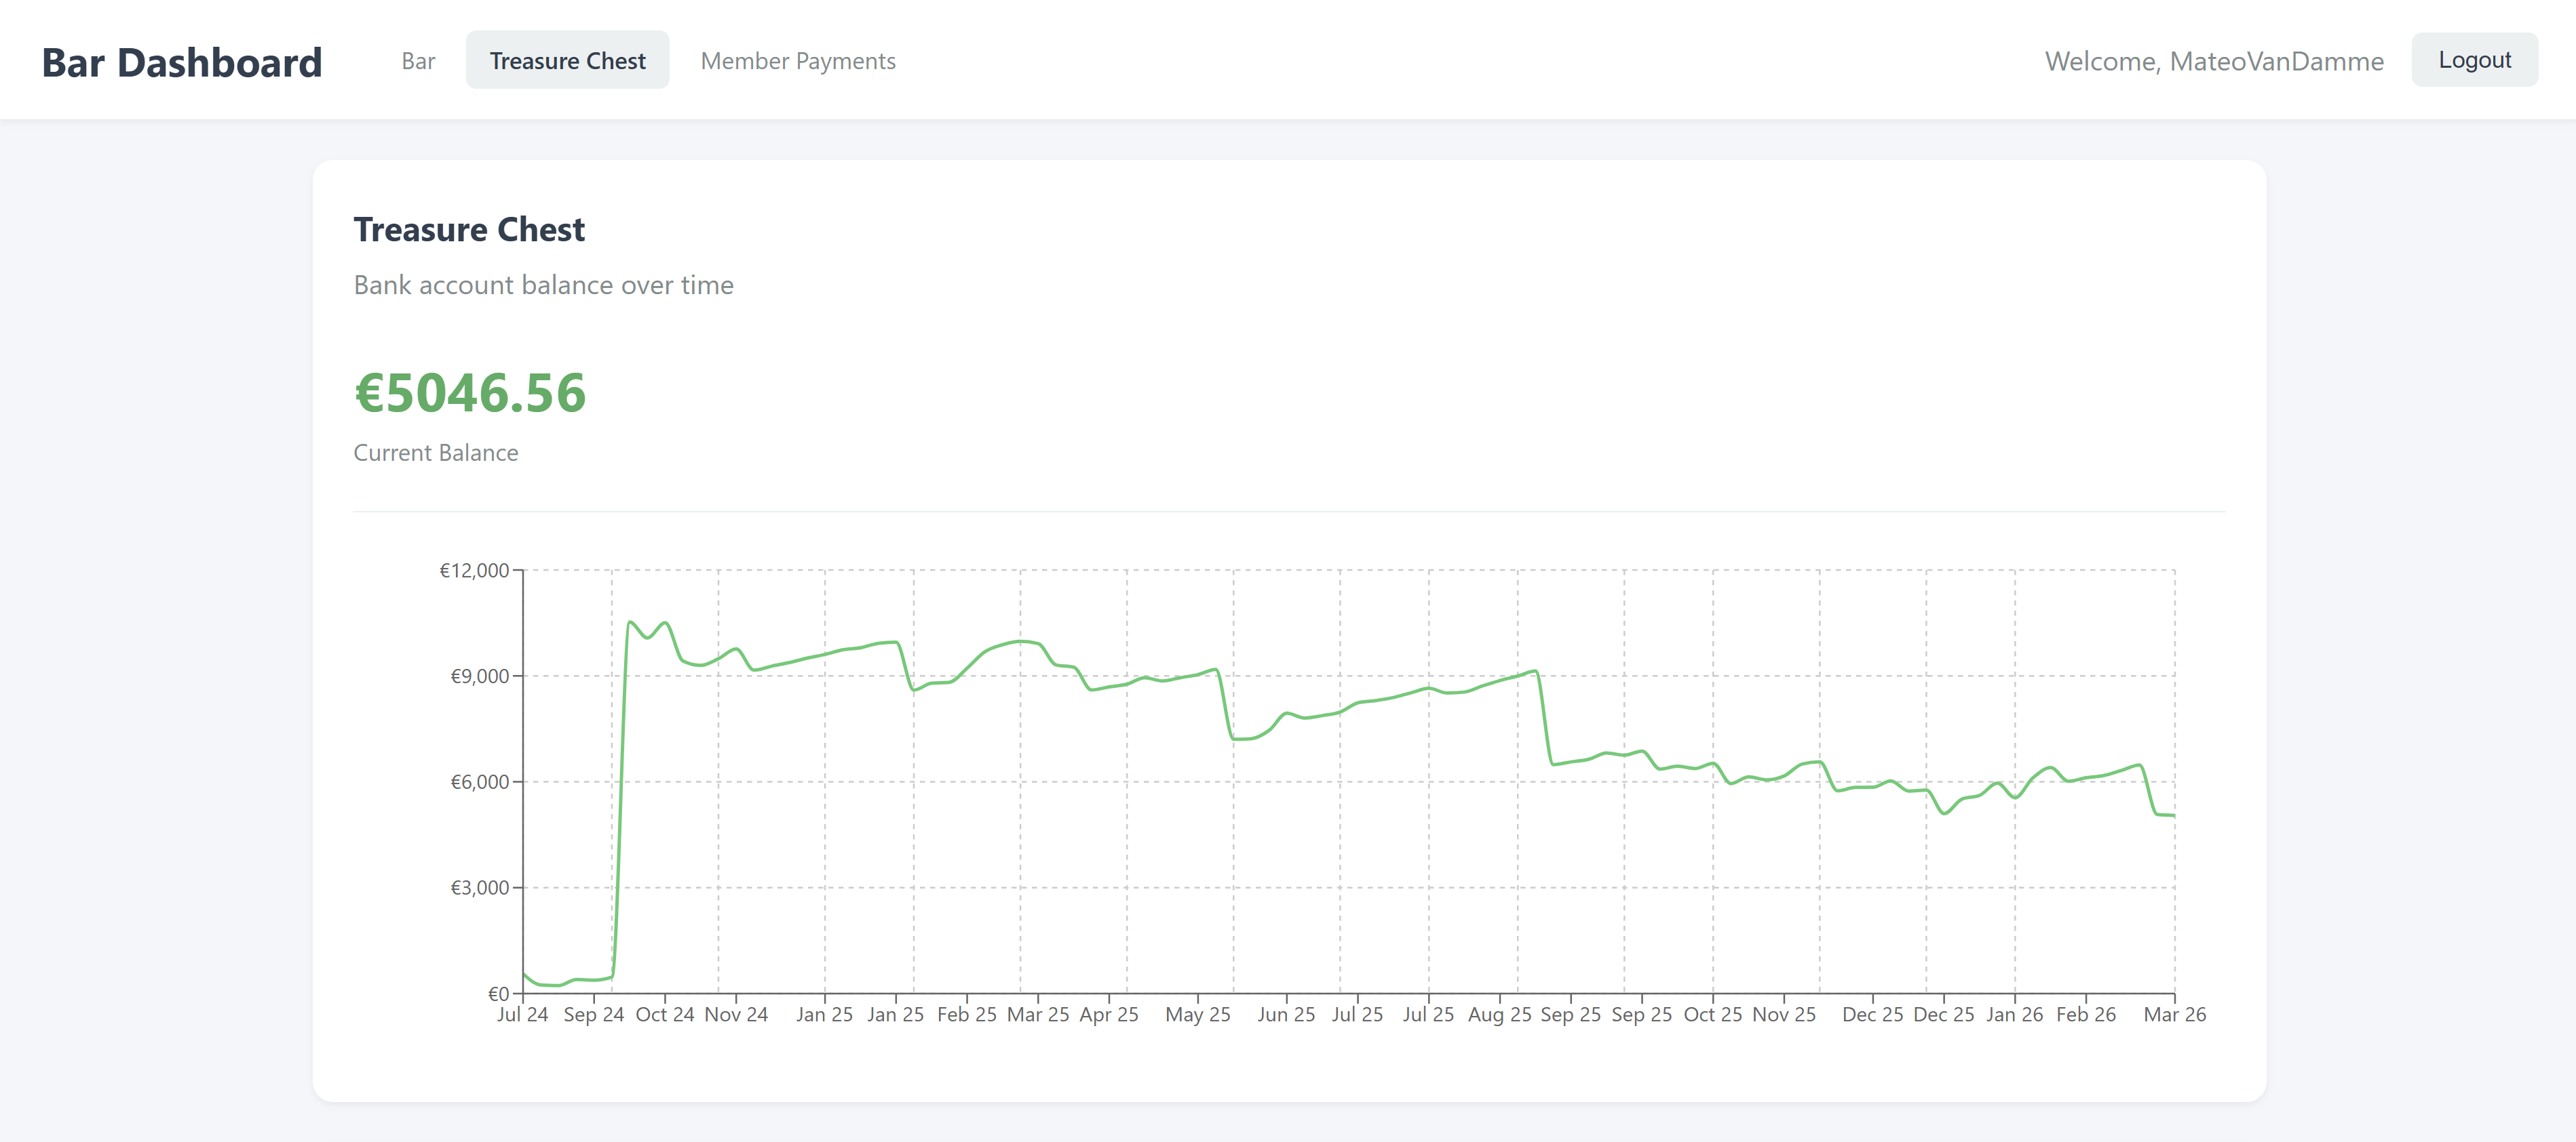
Task: Click the May 25 x-axis label
Action: [x=1197, y=1014]
